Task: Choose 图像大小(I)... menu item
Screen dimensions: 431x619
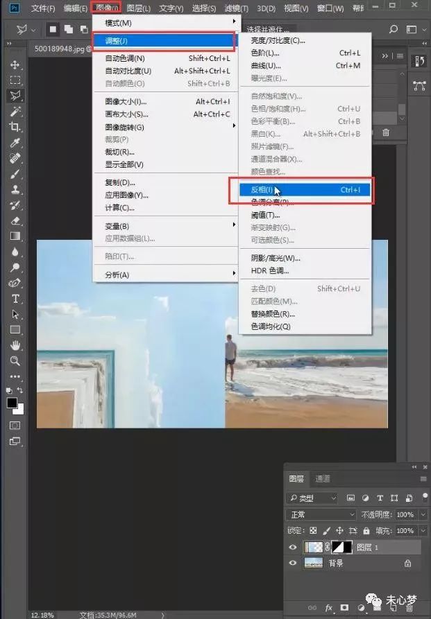Action: click(165, 101)
